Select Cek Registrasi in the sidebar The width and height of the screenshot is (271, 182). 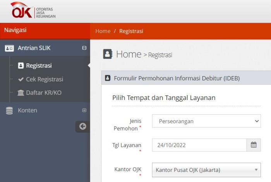(45, 79)
